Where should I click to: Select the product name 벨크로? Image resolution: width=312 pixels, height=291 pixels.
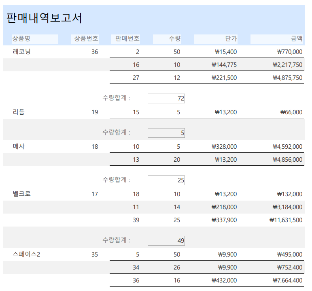click(22, 194)
